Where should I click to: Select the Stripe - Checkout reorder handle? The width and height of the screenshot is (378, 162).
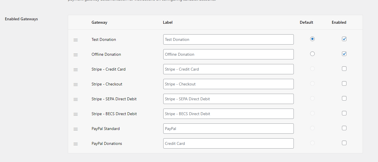pos(76,85)
